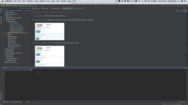The height and width of the screenshot is (105, 188).
Task: Expand the buttons folder
Action: [x=5, y=16]
